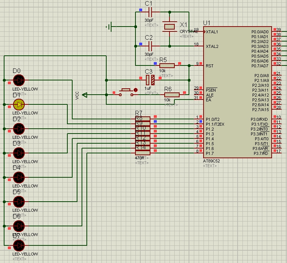This screenshot has width=287, height=263.
Task: Click the C1 30pF capacitor symbol
Action: tap(149, 12)
